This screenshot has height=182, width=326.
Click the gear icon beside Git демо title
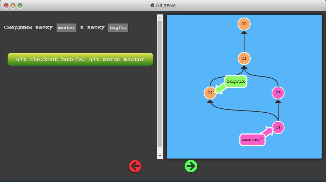(x=152, y=5)
